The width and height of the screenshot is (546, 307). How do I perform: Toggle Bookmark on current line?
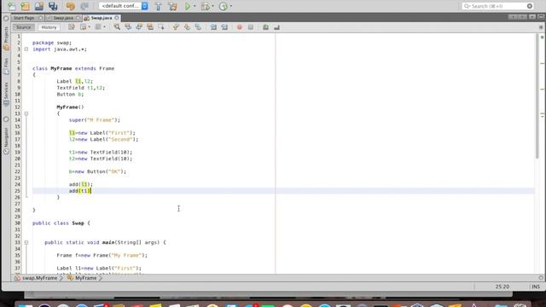point(198,27)
